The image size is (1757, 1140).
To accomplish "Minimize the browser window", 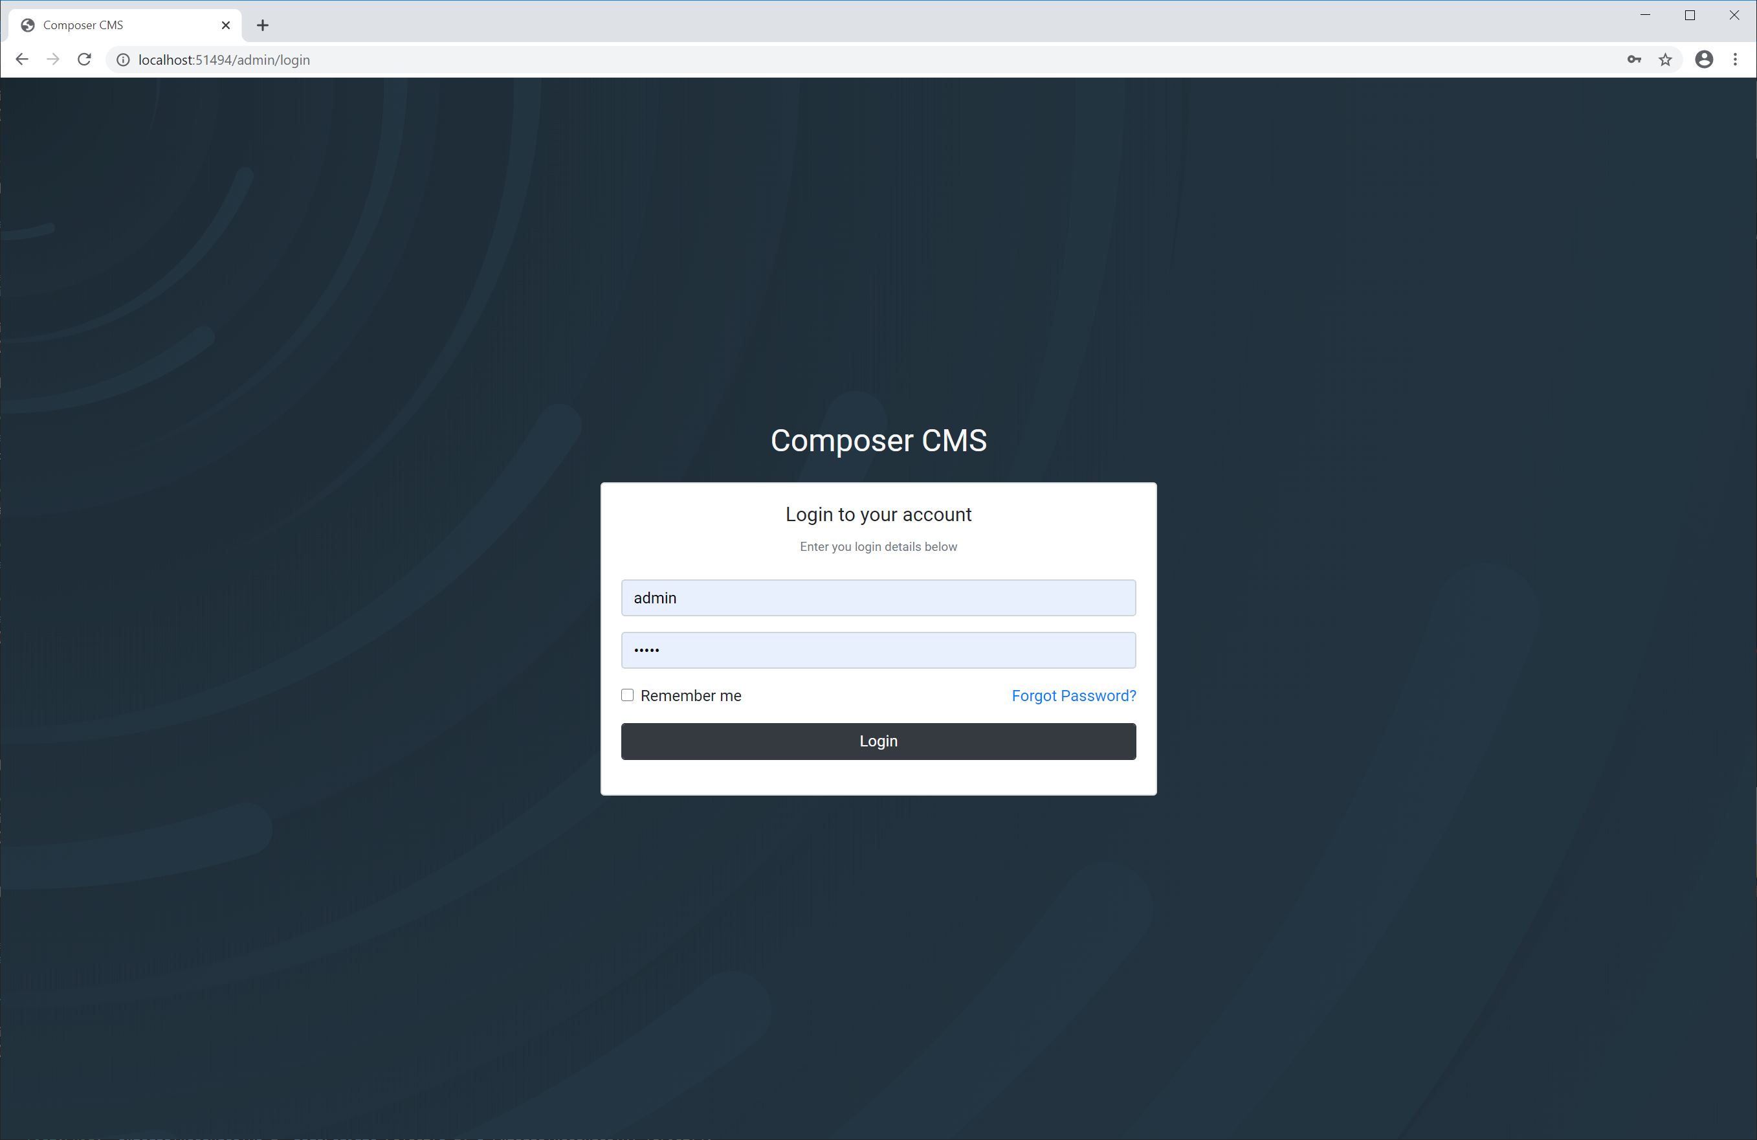I will pyautogui.click(x=1645, y=16).
